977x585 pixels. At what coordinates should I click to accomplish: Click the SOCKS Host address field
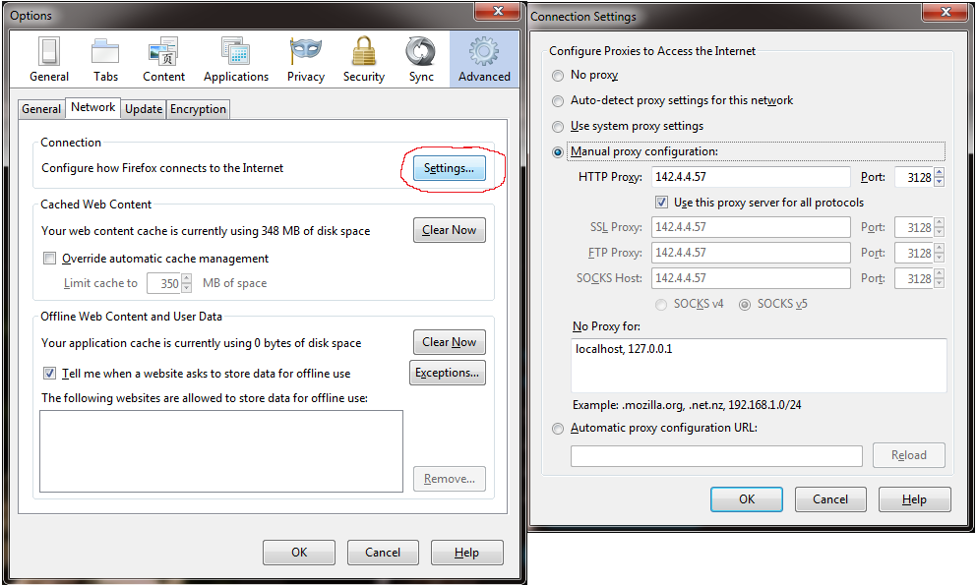(751, 278)
